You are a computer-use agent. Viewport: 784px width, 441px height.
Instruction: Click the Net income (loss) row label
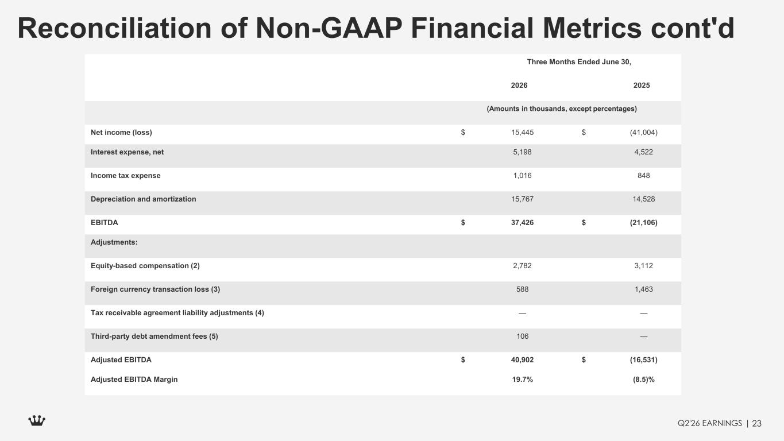121,133
